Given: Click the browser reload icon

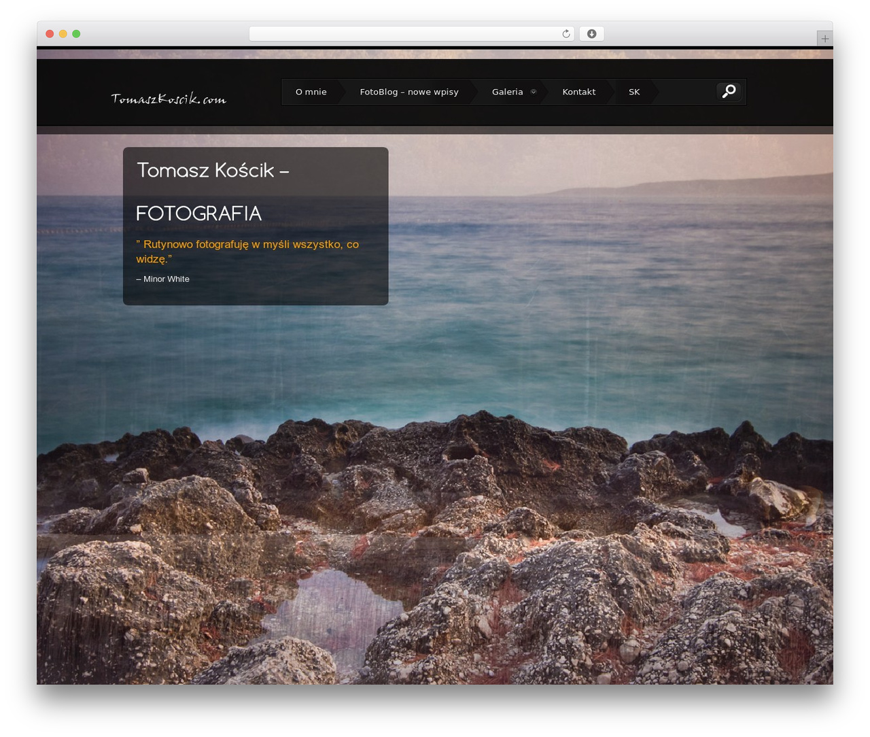Looking at the screenshot, I should point(566,34).
